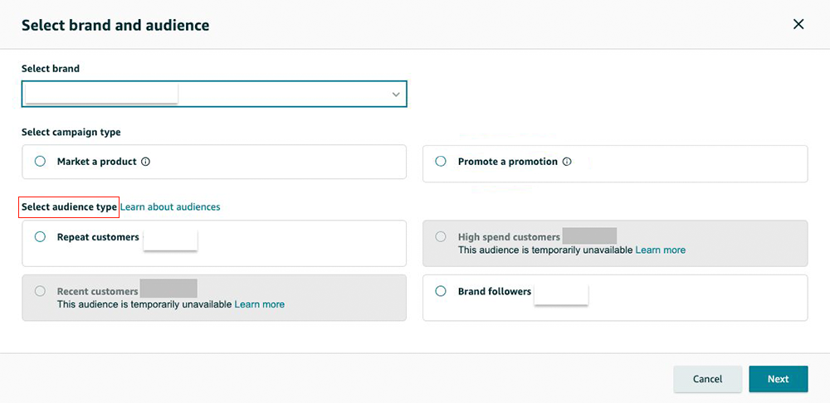Screen dimensions: 830x403
Task: Choose the Repeat customers audience radio
Action: click(x=40, y=237)
